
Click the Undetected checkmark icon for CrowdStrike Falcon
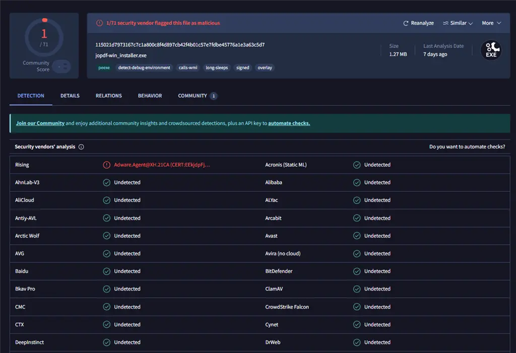point(357,307)
